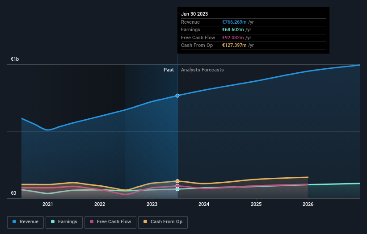Click the €0 y-axis label
The image size is (367, 234).
13,193
